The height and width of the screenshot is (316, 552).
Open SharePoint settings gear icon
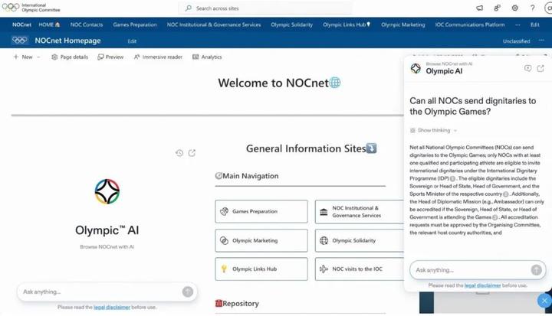pyautogui.click(x=515, y=8)
